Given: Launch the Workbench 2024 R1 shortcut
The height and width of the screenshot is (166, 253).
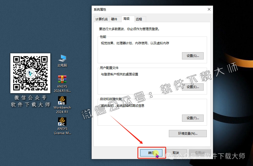Looking at the screenshot, I should pyautogui.click(x=62, y=100).
